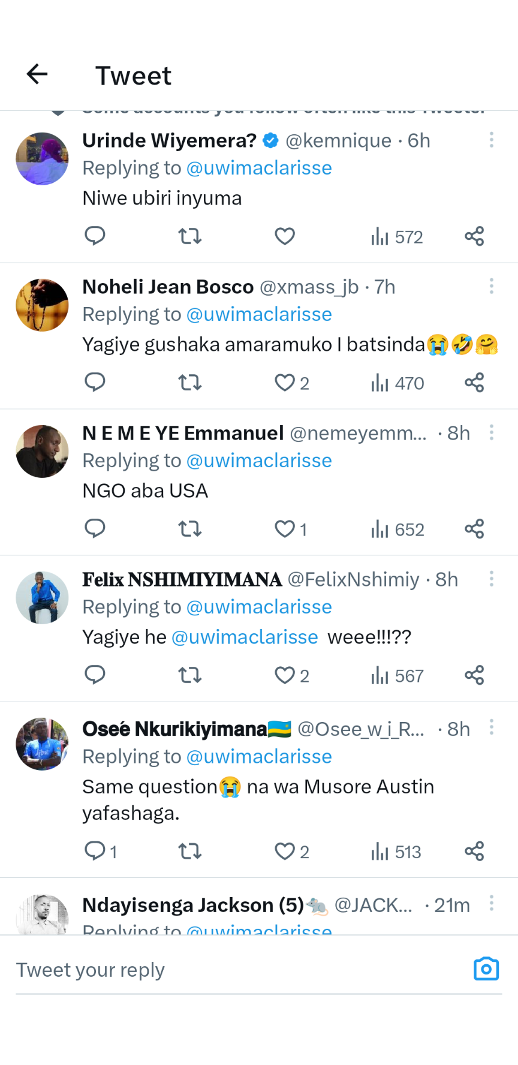Retweet Noheli Jean Bosco's reply
The height and width of the screenshot is (1065, 518).
tap(190, 383)
